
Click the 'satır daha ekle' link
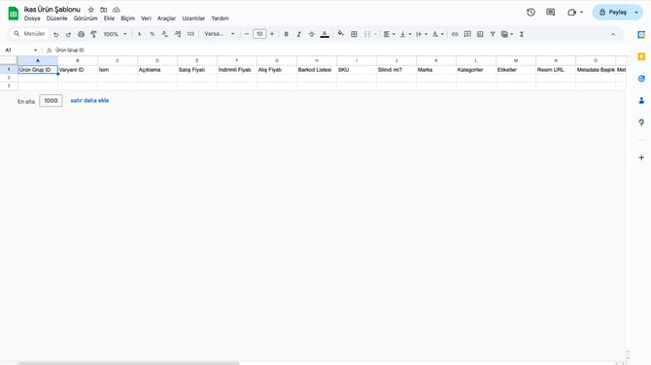coord(89,100)
